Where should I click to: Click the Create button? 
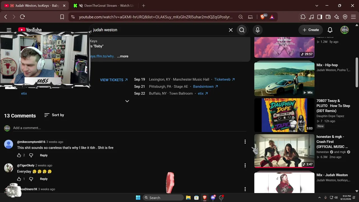click(x=311, y=30)
